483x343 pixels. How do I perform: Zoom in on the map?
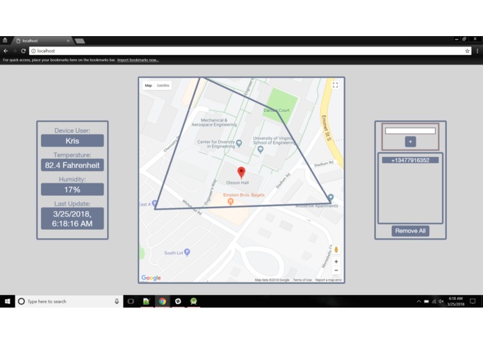(336, 262)
